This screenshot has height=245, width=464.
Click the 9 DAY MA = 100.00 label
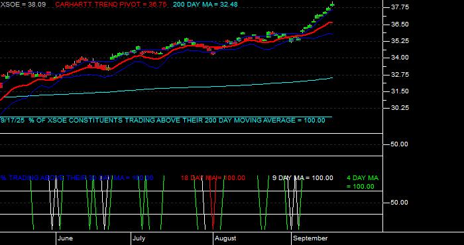point(302,178)
